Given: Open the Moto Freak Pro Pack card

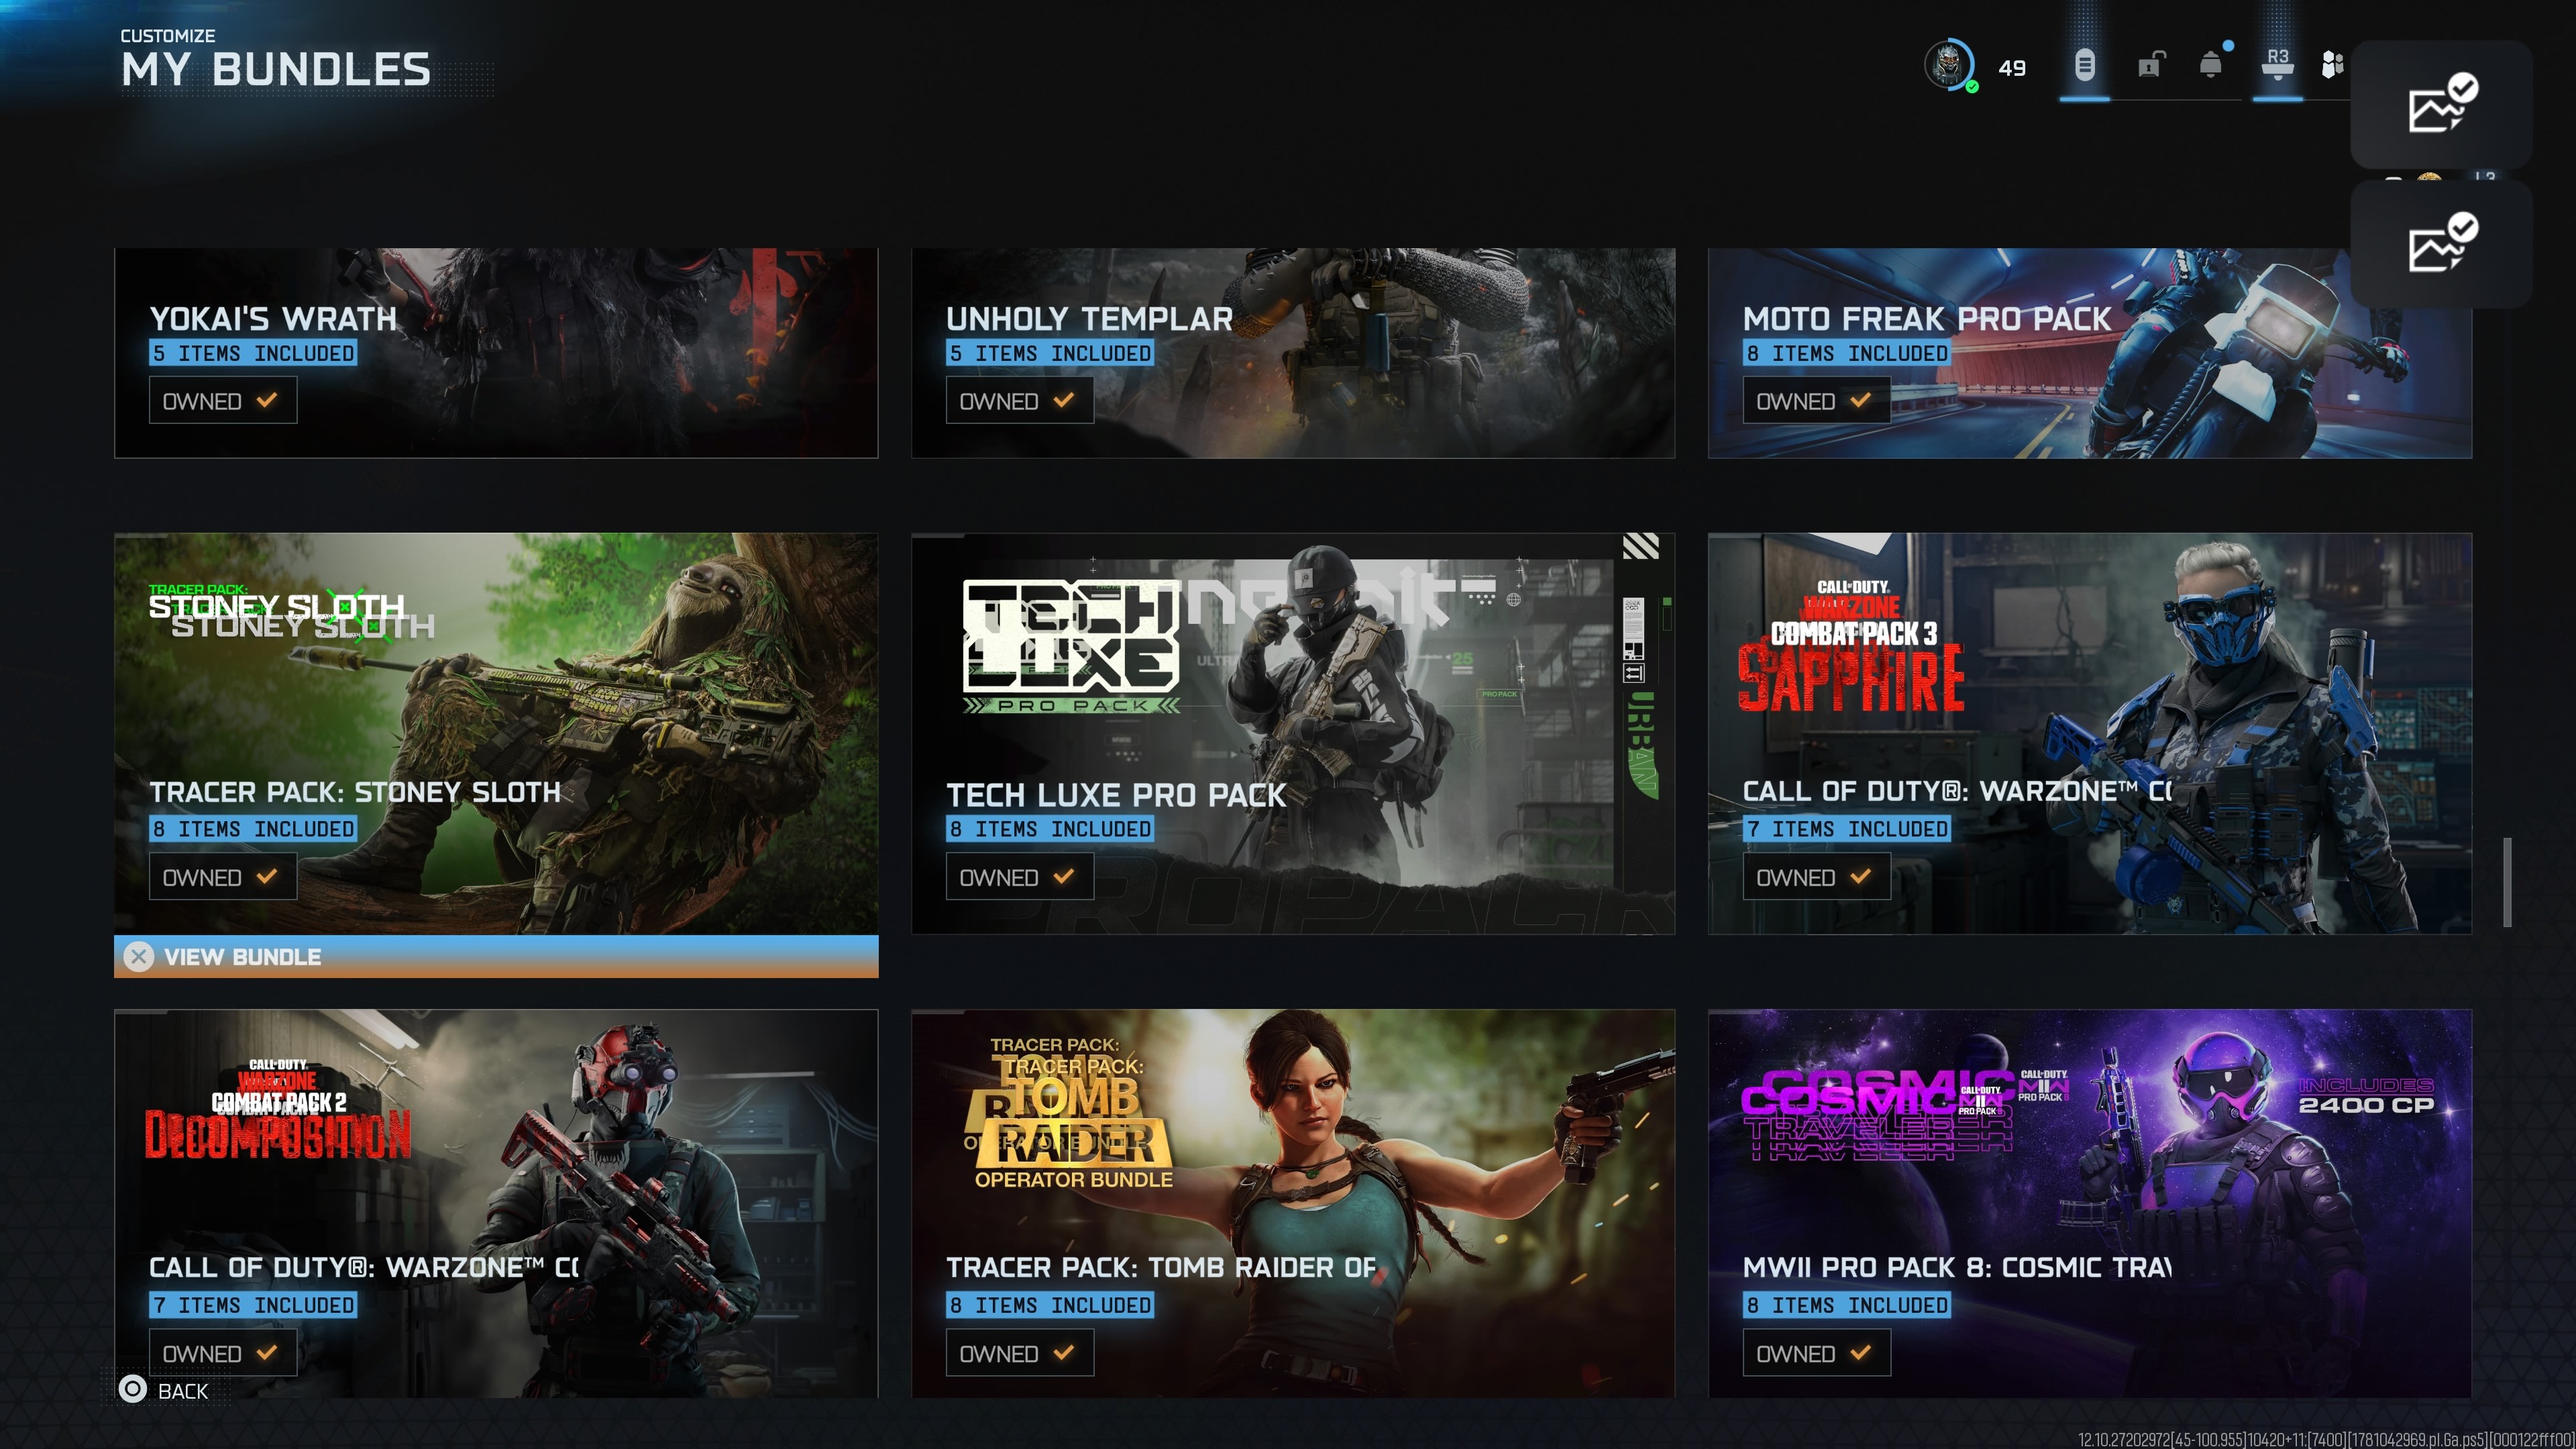Looking at the screenshot, I should point(2090,353).
